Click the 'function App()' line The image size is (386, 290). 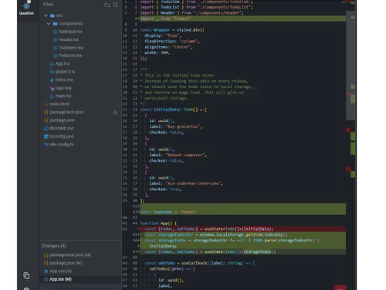tap(158, 223)
